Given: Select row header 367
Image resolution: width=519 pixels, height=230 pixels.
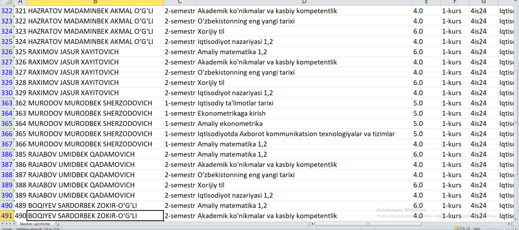Looking at the screenshot, I should [x=6, y=144].
